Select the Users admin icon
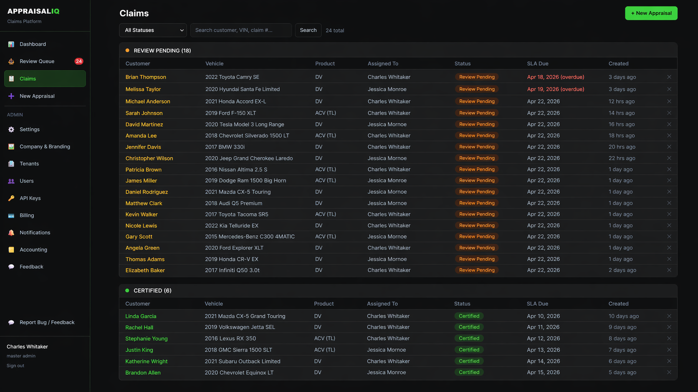The width and height of the screenshot is (698, 392). tap(11, 181)
